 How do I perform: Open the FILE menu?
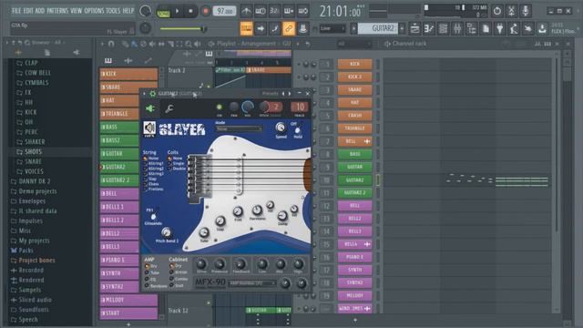[16, 10]
